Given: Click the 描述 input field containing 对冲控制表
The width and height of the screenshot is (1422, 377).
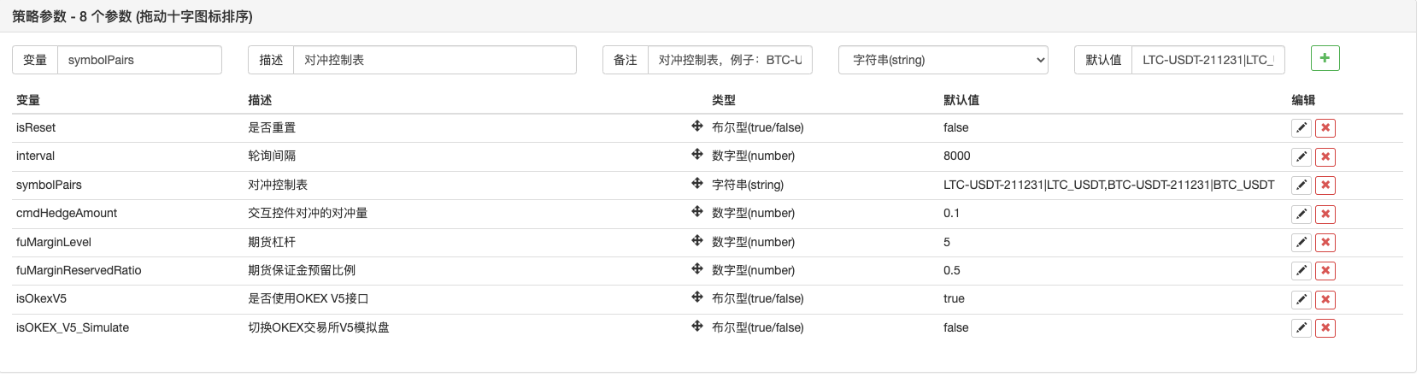Looking at the screenshot, I should click(434, 60).
